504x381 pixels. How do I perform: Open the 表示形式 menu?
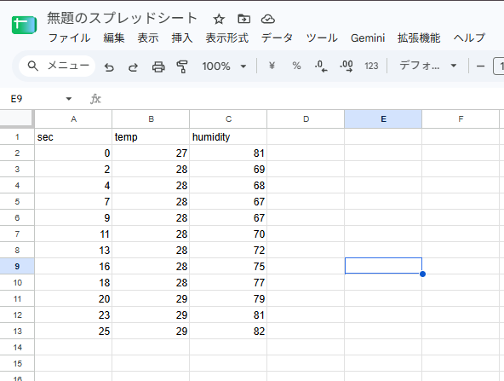(227, 38)
